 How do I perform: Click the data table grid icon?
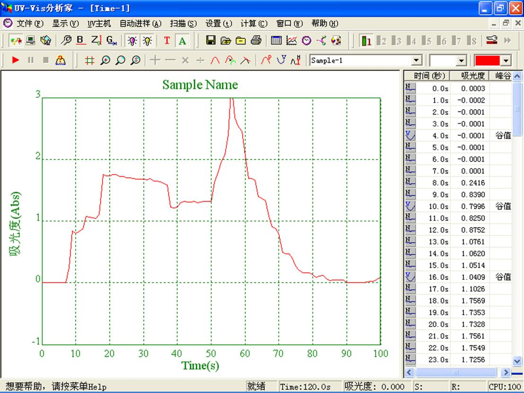pos(276,41)
